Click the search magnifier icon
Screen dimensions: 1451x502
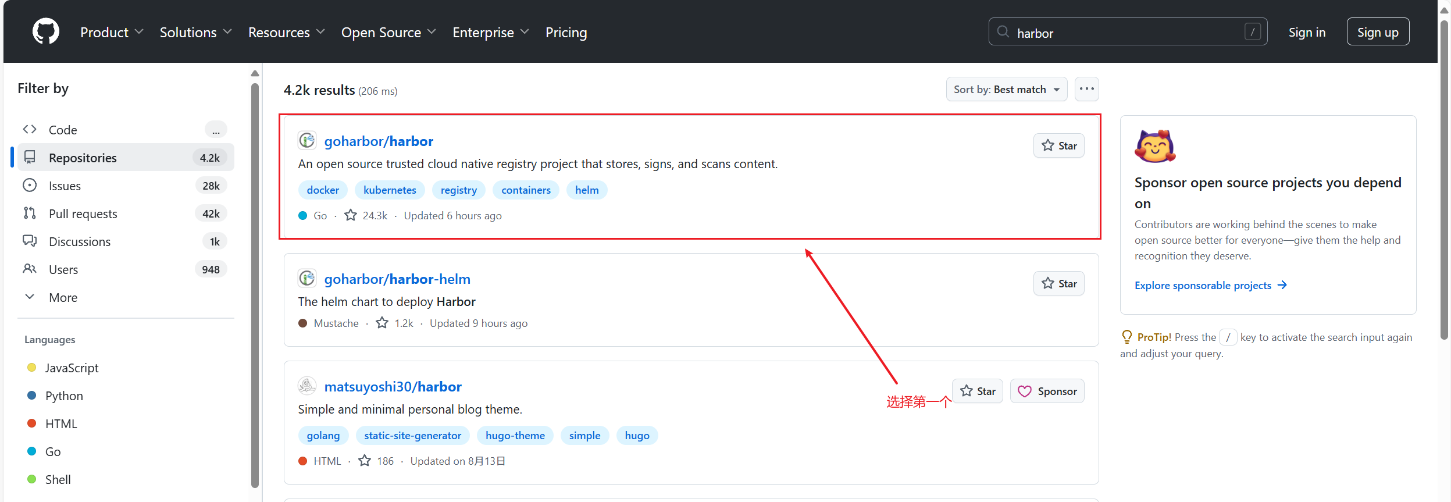pyautogui.click(x=1003, y=31)
